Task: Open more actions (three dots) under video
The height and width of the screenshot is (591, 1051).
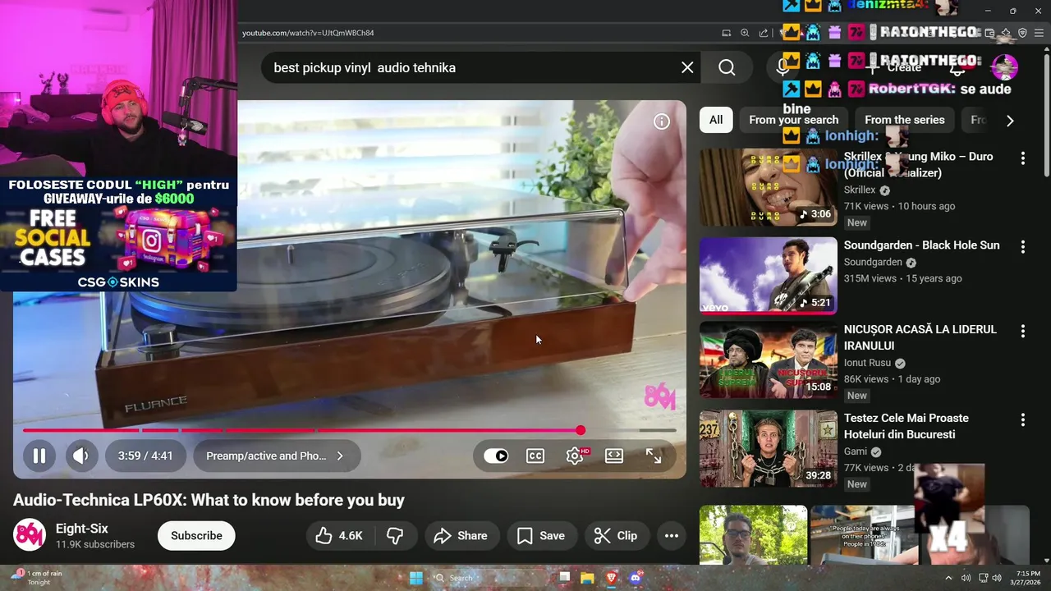Action: pos(672,535)
